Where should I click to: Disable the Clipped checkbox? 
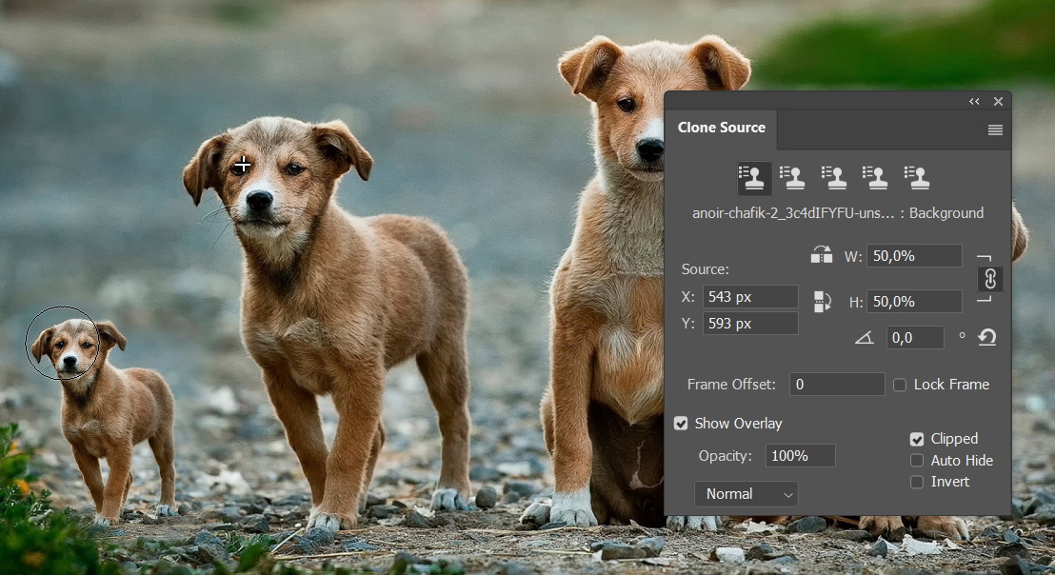coord(917,439)
